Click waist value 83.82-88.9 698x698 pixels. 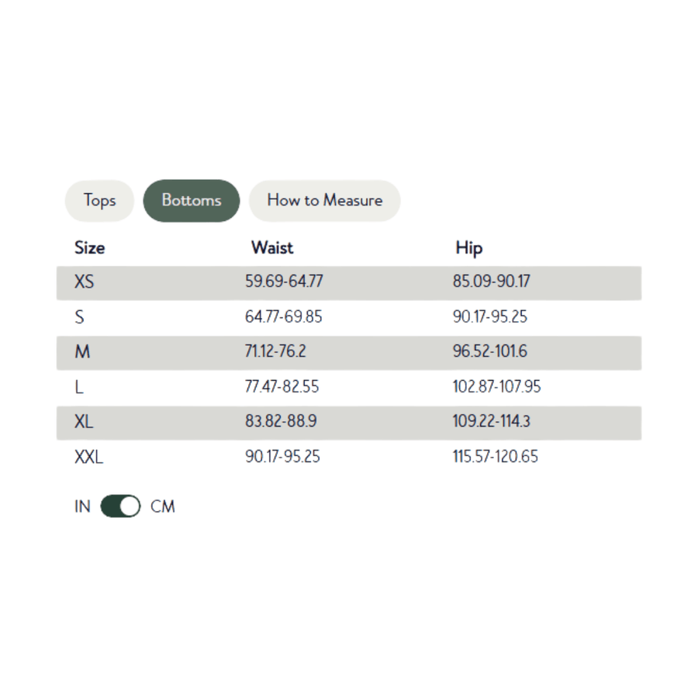click(x=281, y=422)
